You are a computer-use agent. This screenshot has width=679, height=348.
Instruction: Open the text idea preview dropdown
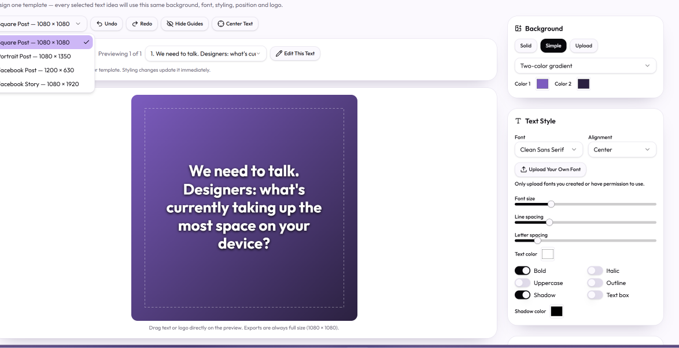tap(205, 54)
